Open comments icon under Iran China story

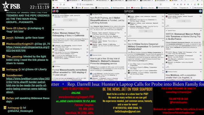[130, 77]
